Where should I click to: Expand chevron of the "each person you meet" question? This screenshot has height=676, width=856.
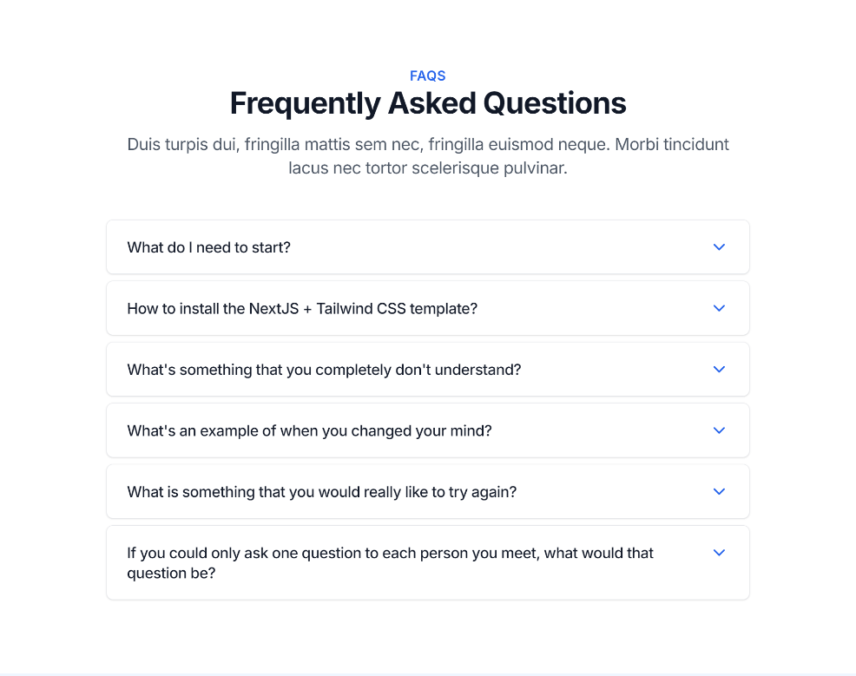pyautogui.click(x=719, y=553)
